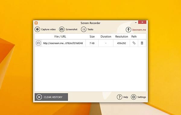The width and height of the screenshot is (181, 115).
Task: Click the Path column header
Action: [x=134, y=36]
